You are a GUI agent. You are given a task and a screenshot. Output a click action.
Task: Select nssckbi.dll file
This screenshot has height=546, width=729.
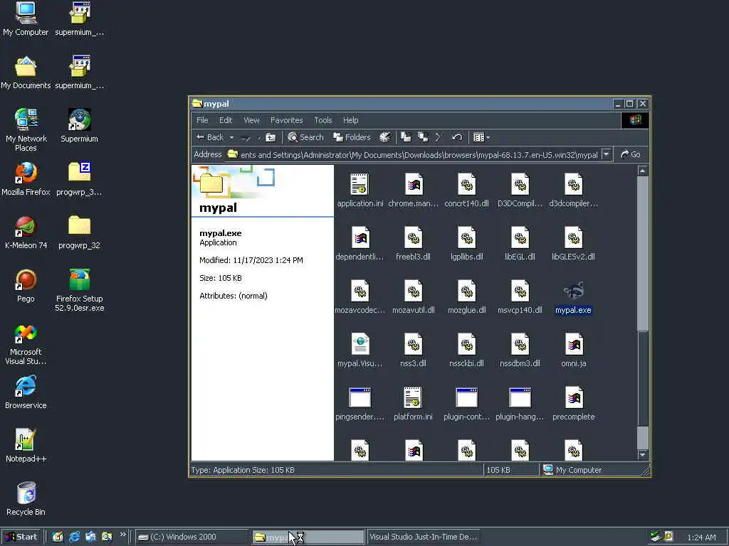466,350
